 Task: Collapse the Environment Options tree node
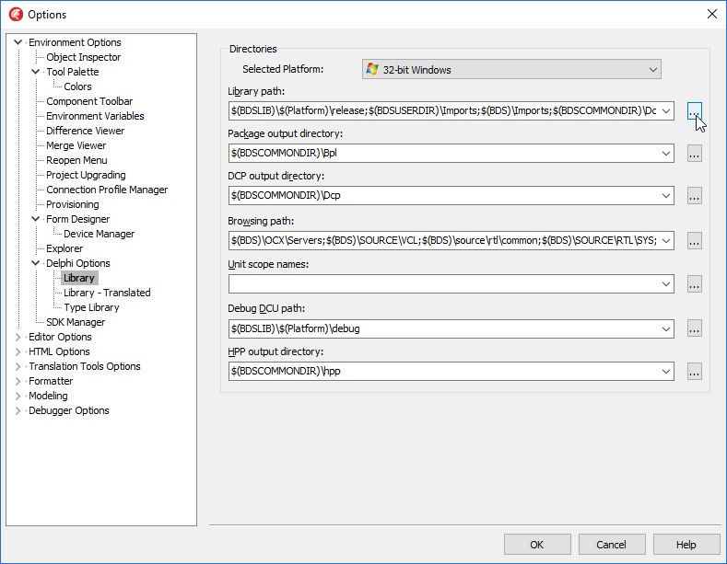click(18, 42)
